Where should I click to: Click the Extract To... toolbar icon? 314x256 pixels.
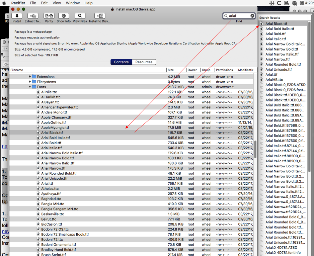point(33,16)
